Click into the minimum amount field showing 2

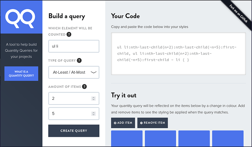pyautogui.click(x=69, y=98)
